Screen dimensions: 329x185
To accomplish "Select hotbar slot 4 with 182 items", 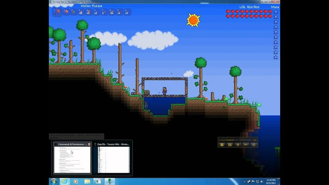I will 81,12.
